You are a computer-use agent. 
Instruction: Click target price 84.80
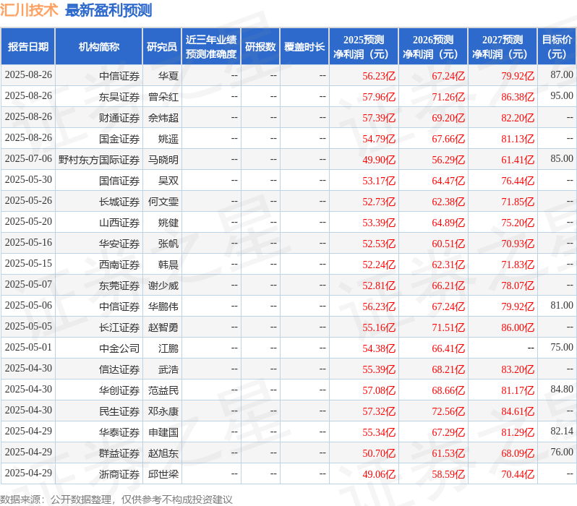562,390
